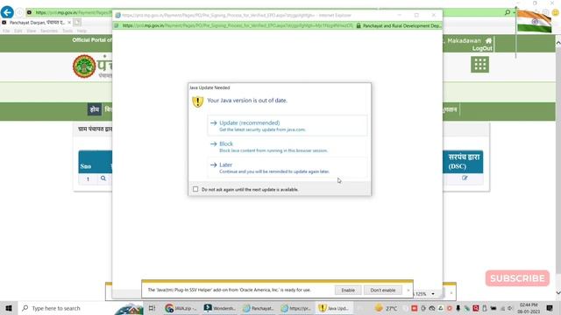
Task: Open the Tools menu
Action: 67,31
